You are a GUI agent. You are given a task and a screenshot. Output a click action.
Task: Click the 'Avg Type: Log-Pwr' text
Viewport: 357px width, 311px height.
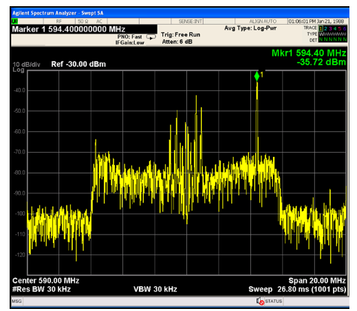tap(250, 28)
